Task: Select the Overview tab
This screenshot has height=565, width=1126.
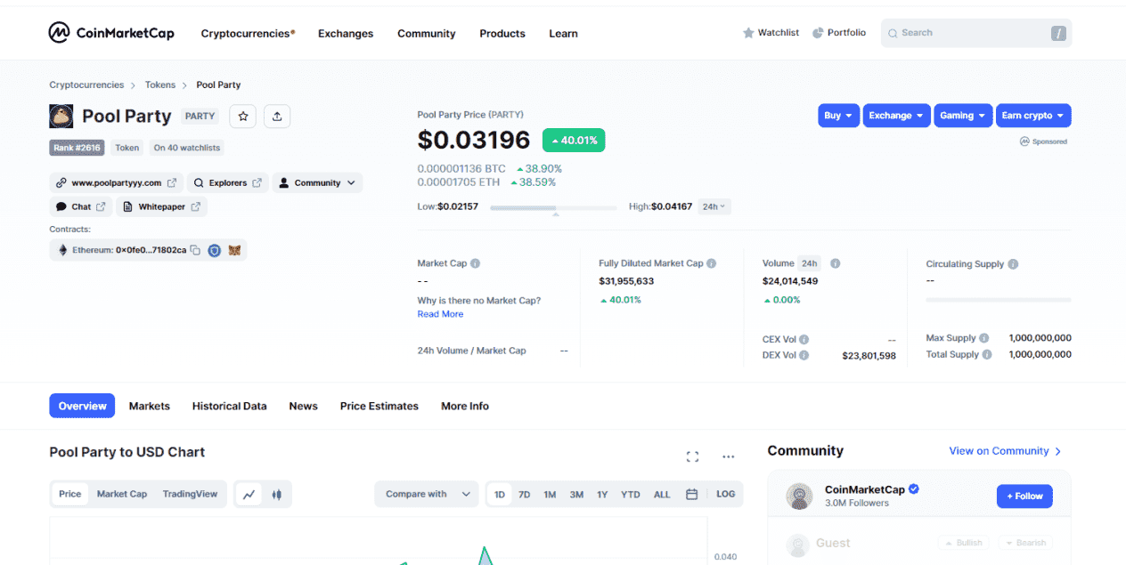Action: [x=82, y=406]
